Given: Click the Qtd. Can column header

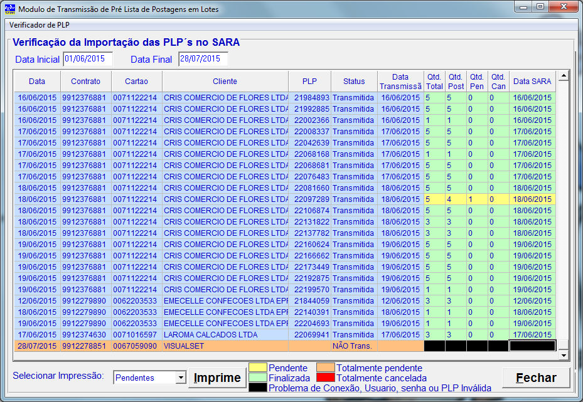Looking at the screenshot, I should tap(498, 82).
